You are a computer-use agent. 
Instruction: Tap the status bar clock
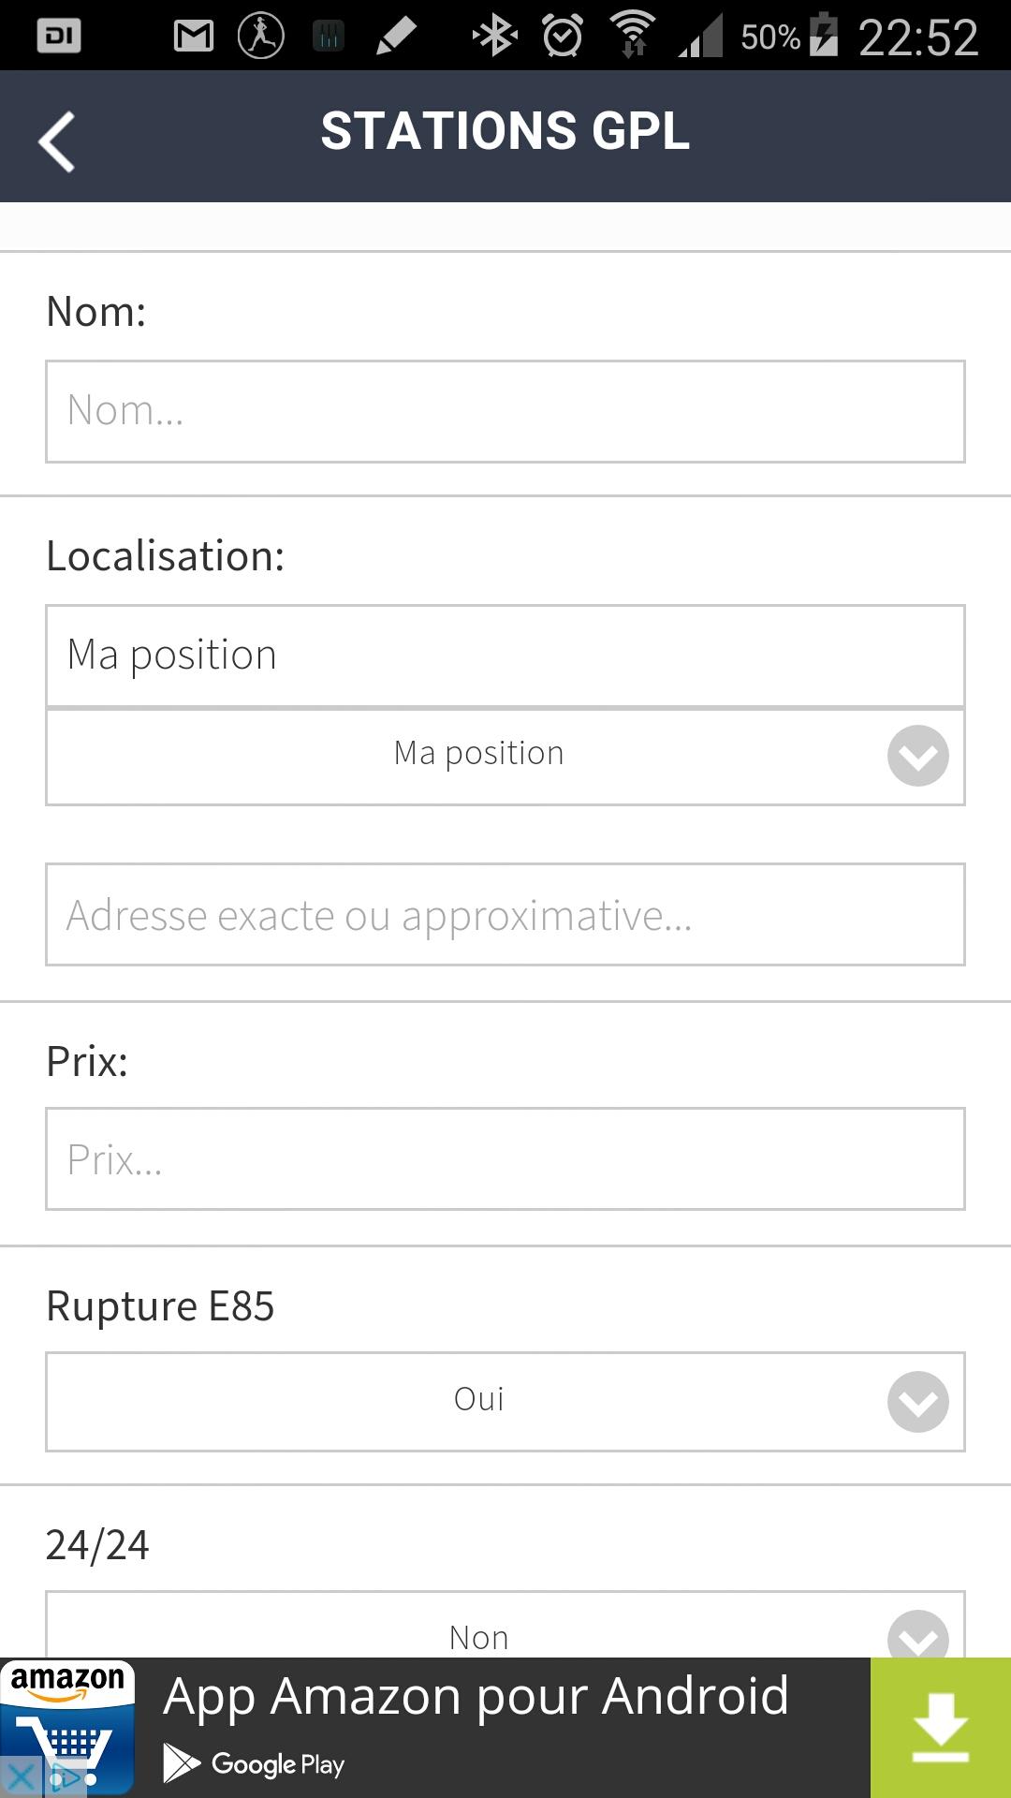click(x=918, y=37)
